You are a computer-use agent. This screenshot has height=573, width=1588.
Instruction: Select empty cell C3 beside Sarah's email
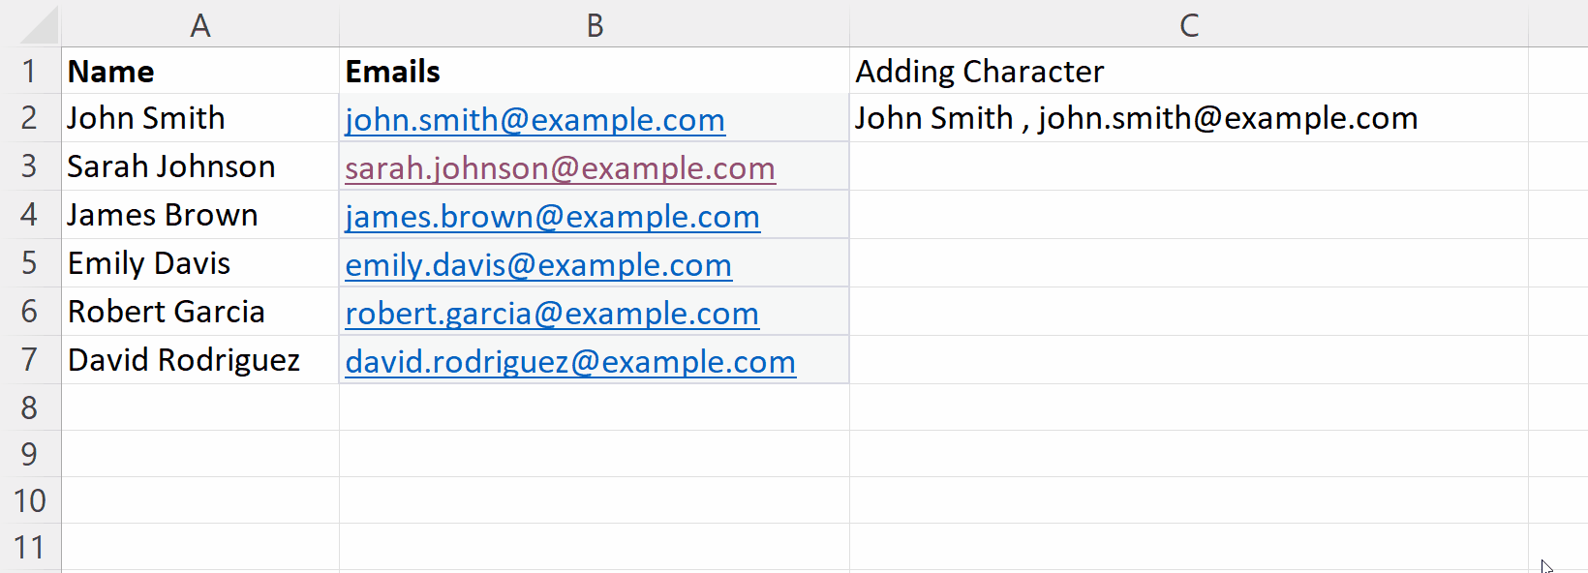tap(1189, 166)
